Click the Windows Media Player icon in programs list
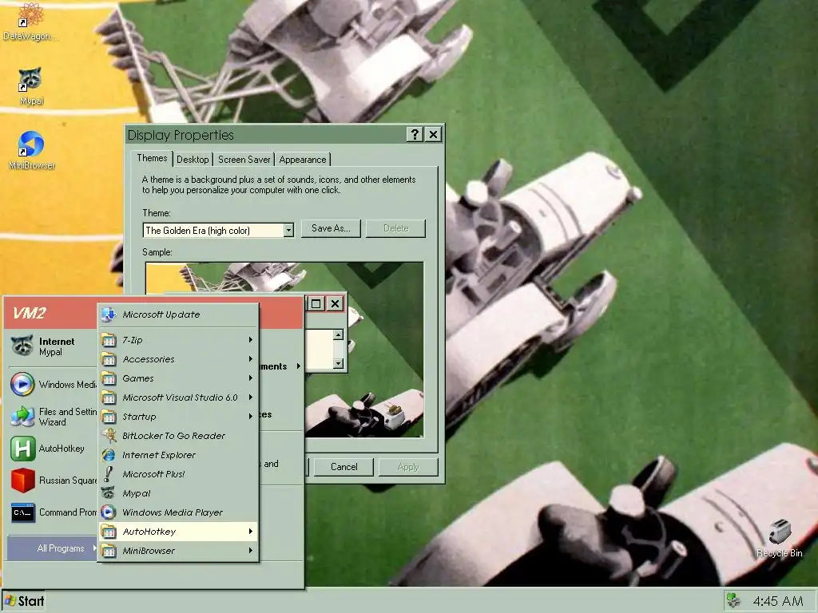Screen dimensions: 818x613 click(x=109, y=512)
